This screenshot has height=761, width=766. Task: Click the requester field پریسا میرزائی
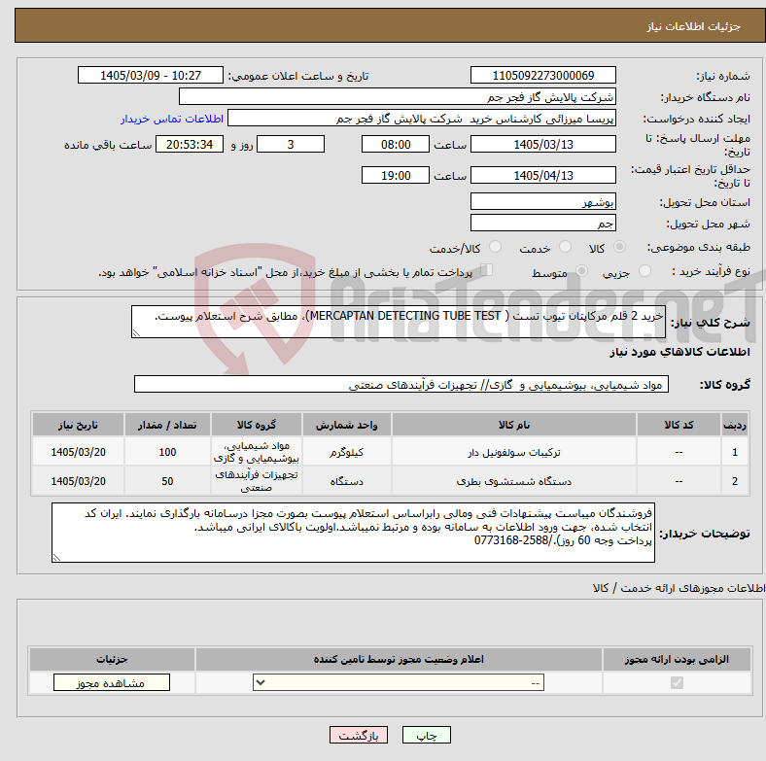pos(422,119)
